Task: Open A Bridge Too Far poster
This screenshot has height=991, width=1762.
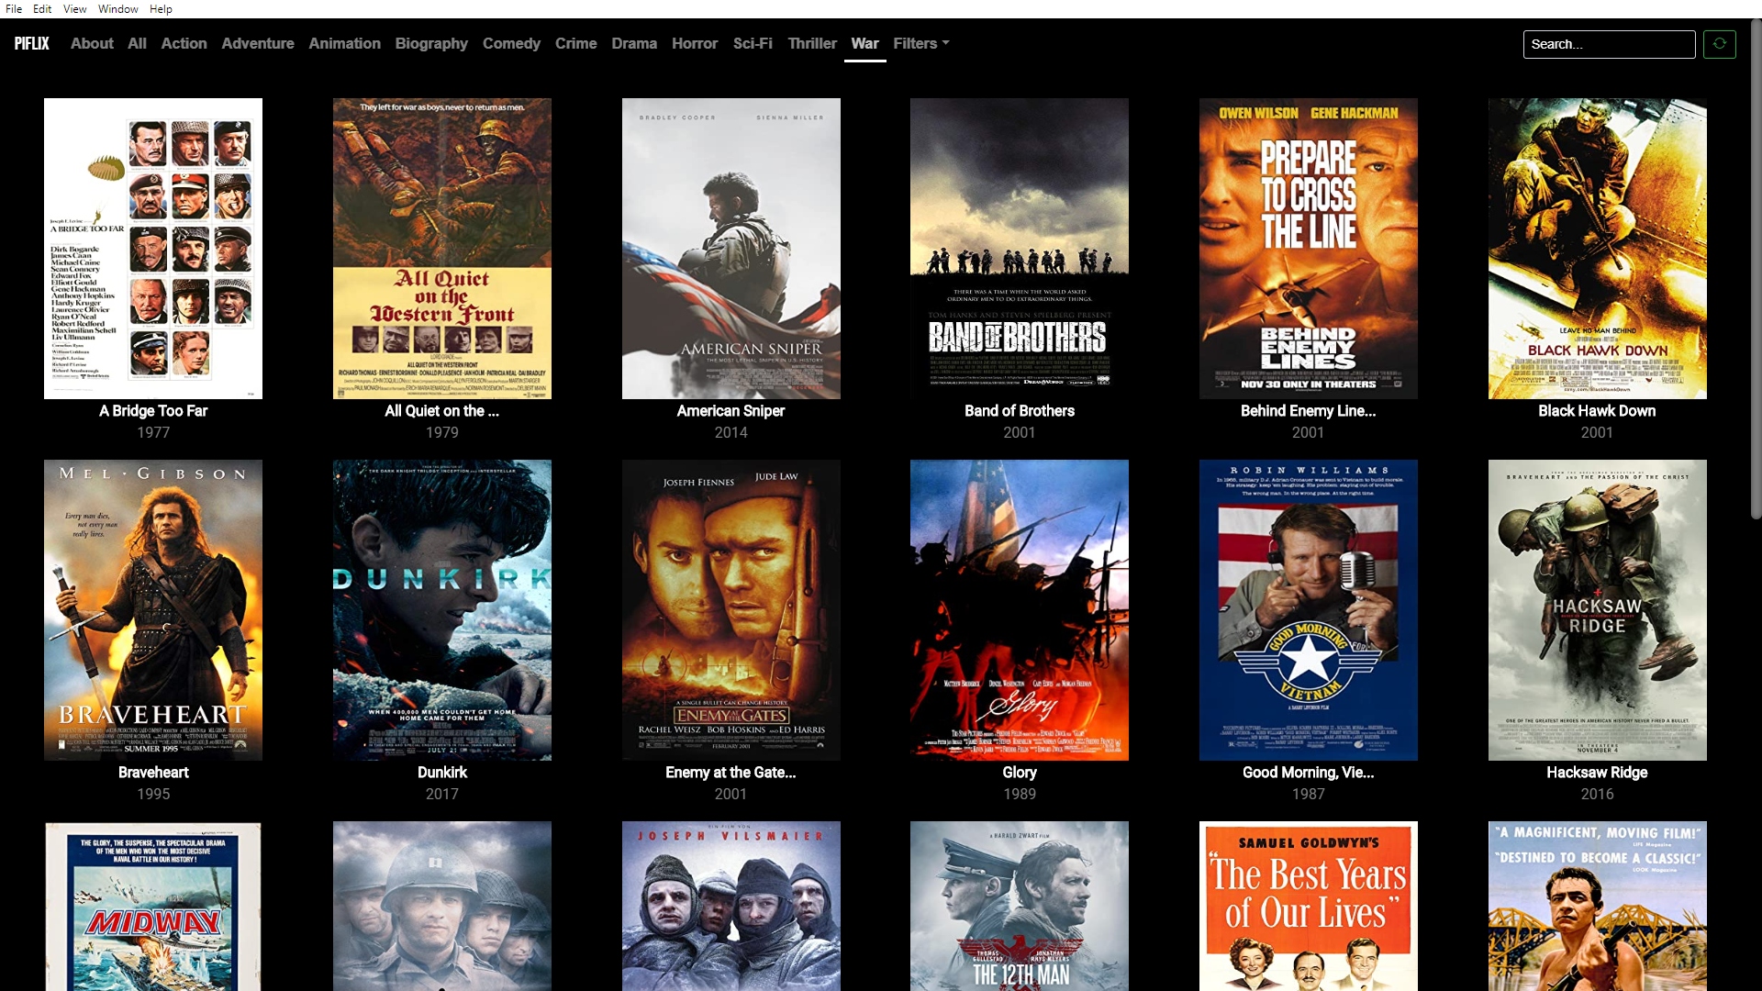Action: [153, 249]
